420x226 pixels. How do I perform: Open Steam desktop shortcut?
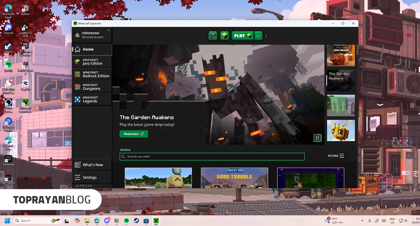[8, 48]
